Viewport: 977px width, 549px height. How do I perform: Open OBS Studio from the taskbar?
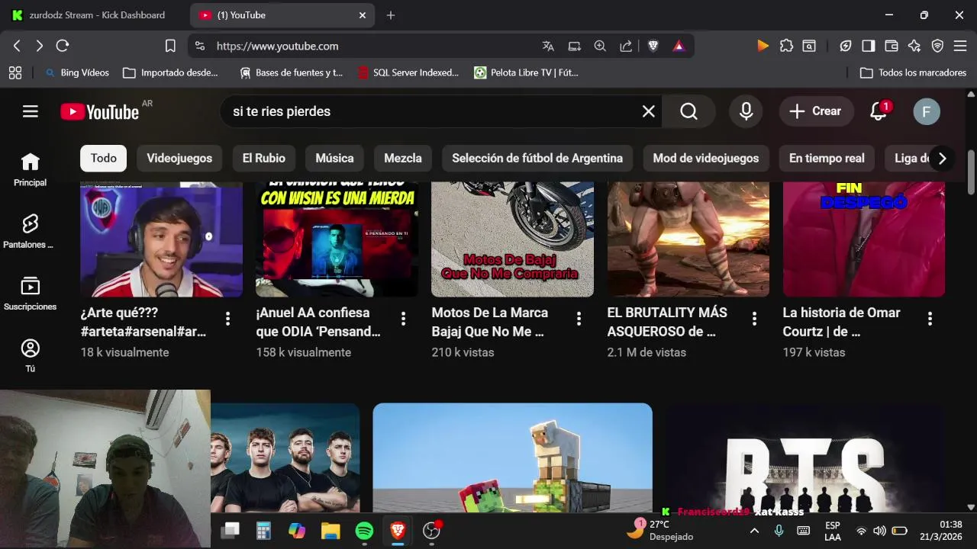[x=432, y=531]
